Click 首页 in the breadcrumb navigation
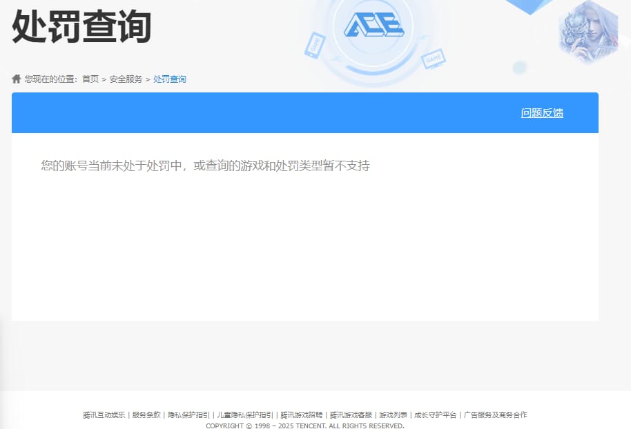 (90, 79)
